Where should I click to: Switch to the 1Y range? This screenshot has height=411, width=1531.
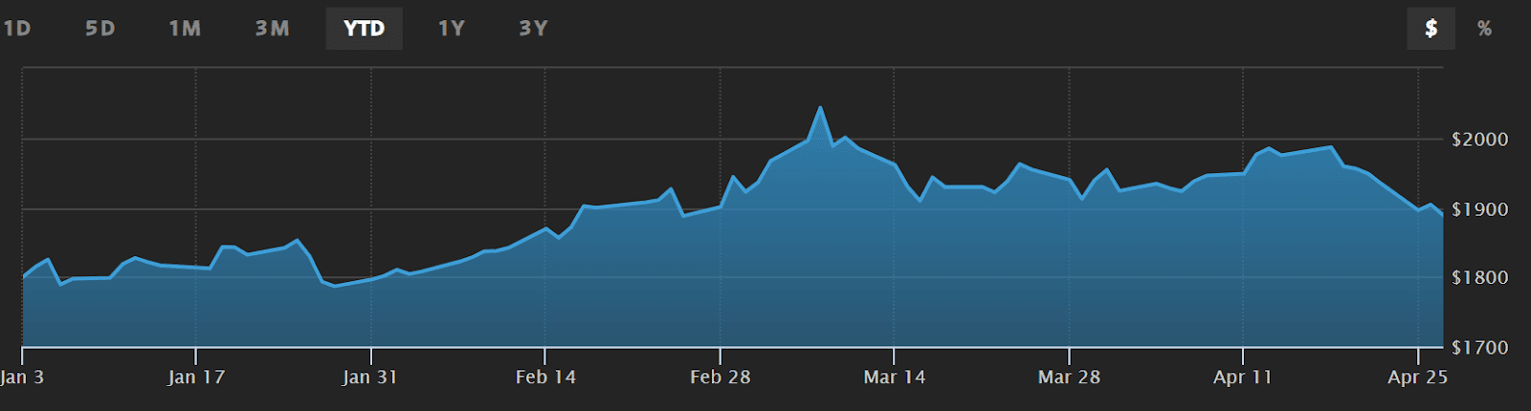452,29
